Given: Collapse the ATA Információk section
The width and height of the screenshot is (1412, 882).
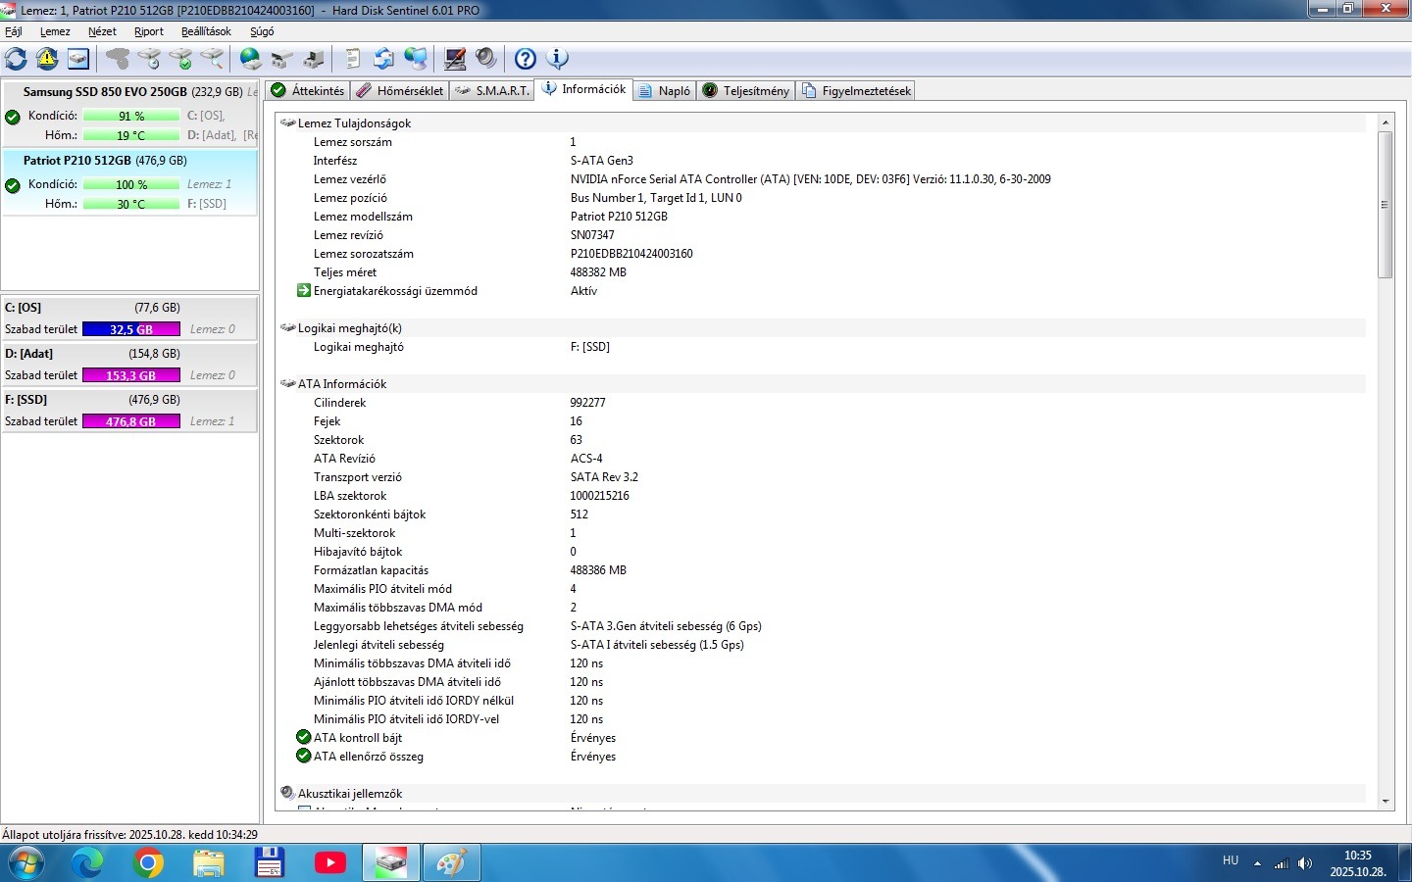Looking at the screenshot, I should (x=288, y=383).
